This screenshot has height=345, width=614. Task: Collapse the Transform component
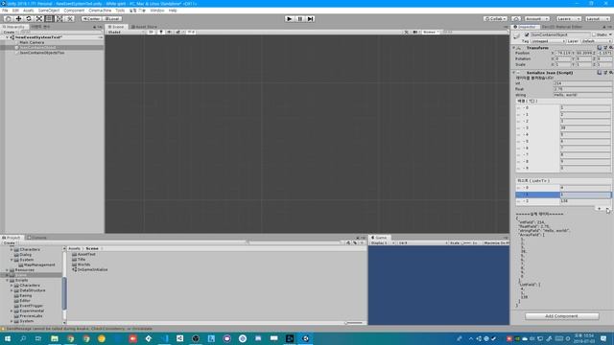[514, 48]
